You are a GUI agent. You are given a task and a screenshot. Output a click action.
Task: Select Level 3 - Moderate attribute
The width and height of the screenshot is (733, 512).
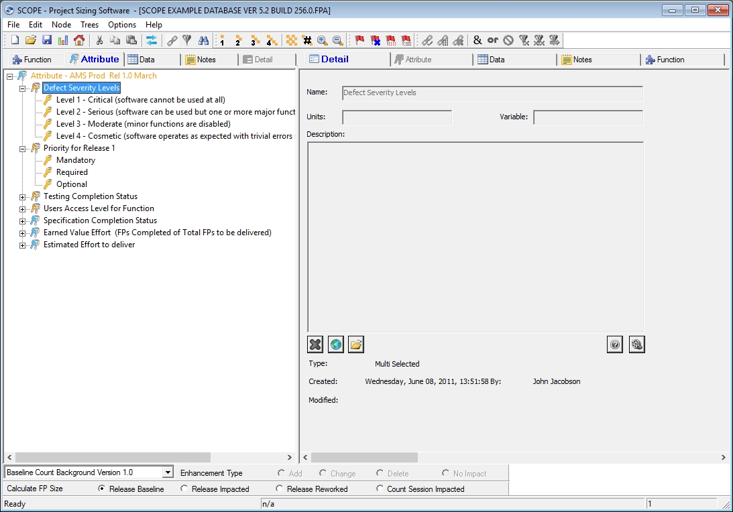pos(143,124)
